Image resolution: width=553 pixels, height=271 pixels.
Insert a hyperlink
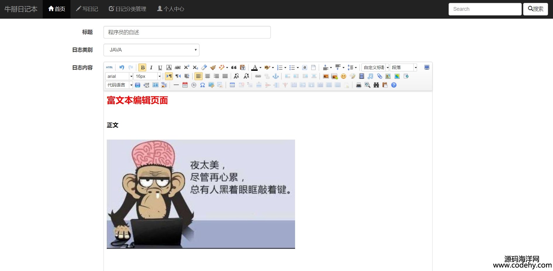pos(258,76)
